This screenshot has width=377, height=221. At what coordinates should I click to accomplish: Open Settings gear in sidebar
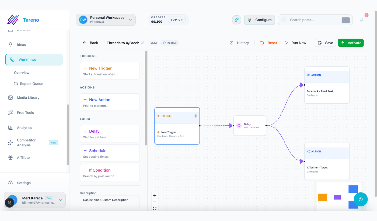[11, 183]
